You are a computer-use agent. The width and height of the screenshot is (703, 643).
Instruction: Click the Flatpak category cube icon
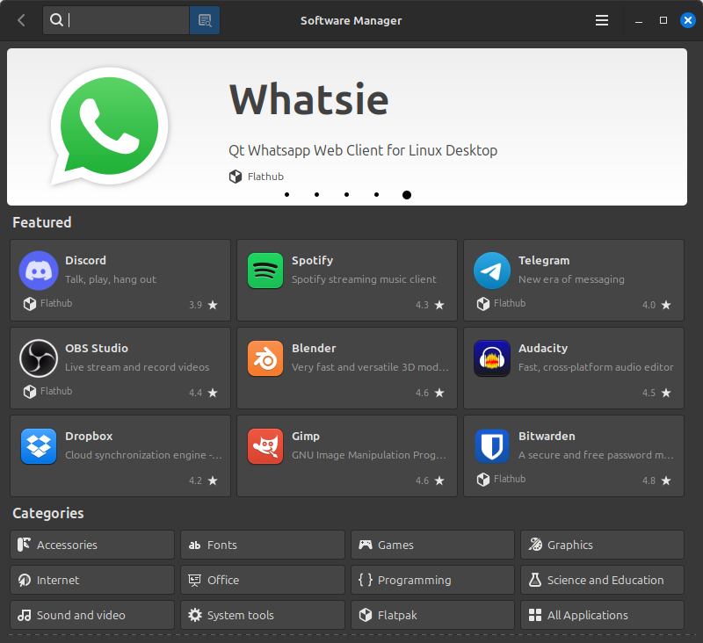point(366,615)
